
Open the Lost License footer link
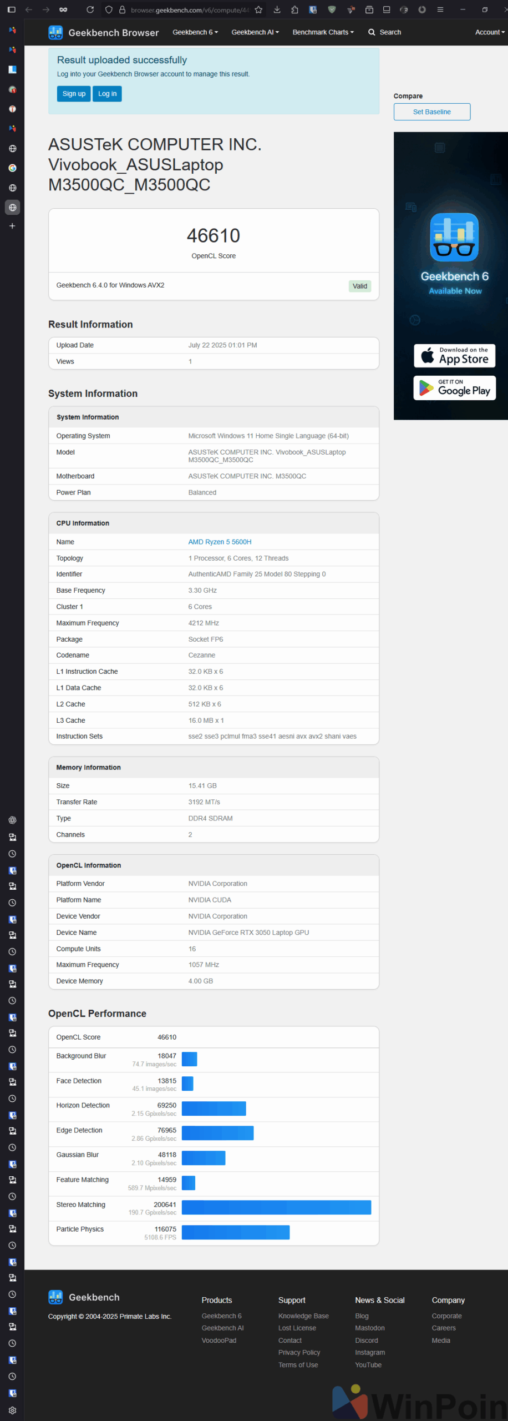[x=297, y=1328]
